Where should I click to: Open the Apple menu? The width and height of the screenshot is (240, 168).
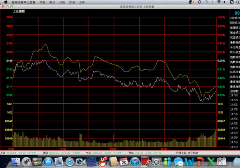click(6, 2)
